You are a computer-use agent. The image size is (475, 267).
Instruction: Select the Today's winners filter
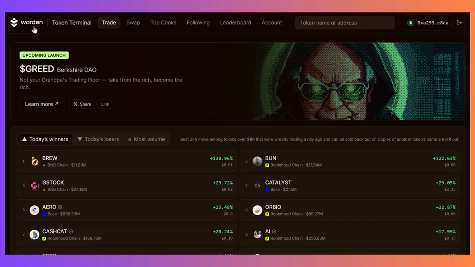[45, 139]
